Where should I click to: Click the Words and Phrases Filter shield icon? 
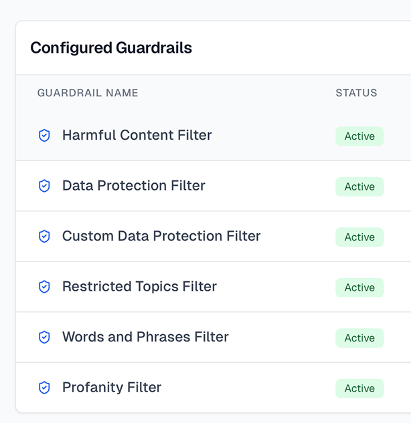tap(44, 337)
